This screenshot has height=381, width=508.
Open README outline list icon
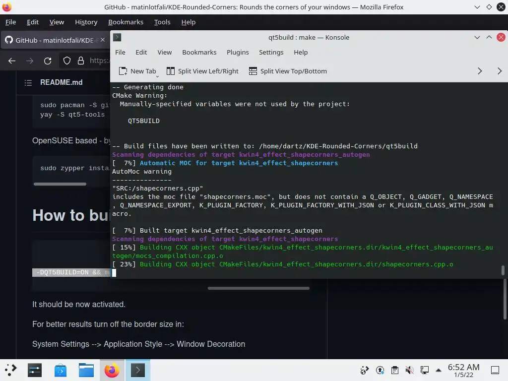click(x=28, y=83)
